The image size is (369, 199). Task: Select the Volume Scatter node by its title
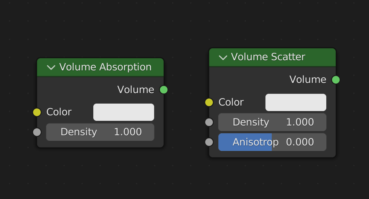click(x=268, y=57)
